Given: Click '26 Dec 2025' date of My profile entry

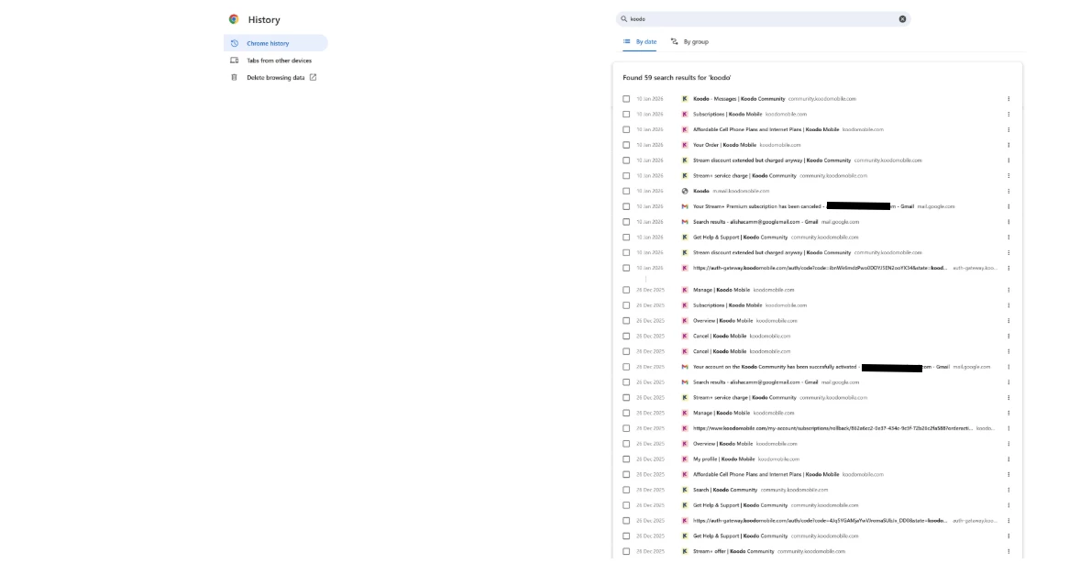Looking at the screenshot, I should pyautogui.click(x=650, y=459).
